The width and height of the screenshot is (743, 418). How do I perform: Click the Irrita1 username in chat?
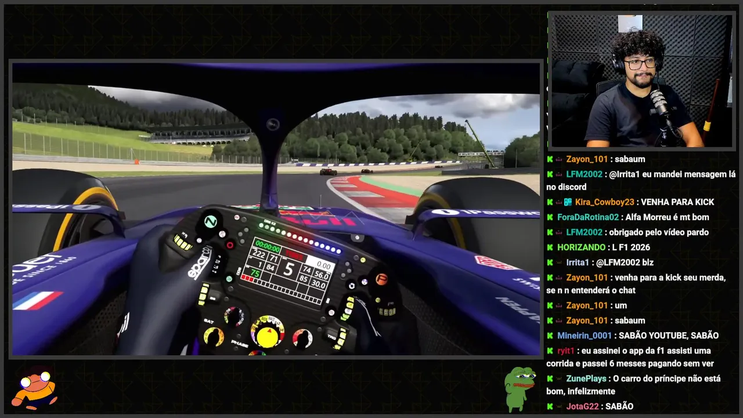[578, 262]
